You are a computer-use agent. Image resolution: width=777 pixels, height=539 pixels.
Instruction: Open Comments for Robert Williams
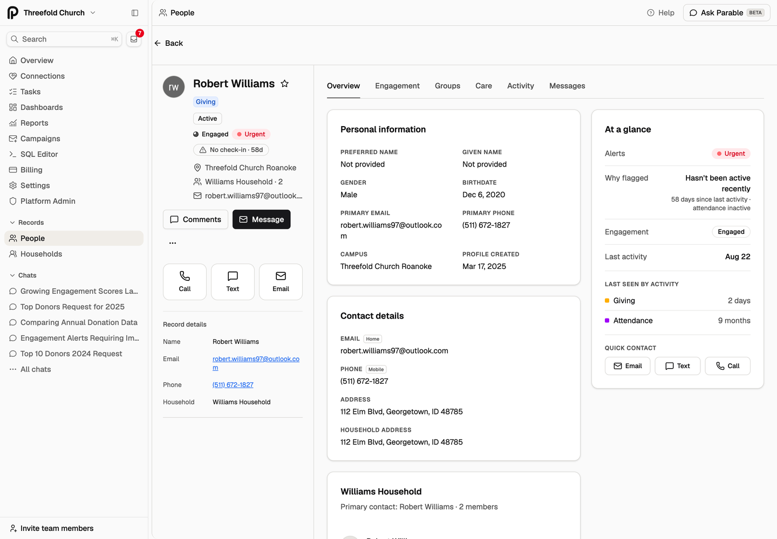click(x=195, y=219)
